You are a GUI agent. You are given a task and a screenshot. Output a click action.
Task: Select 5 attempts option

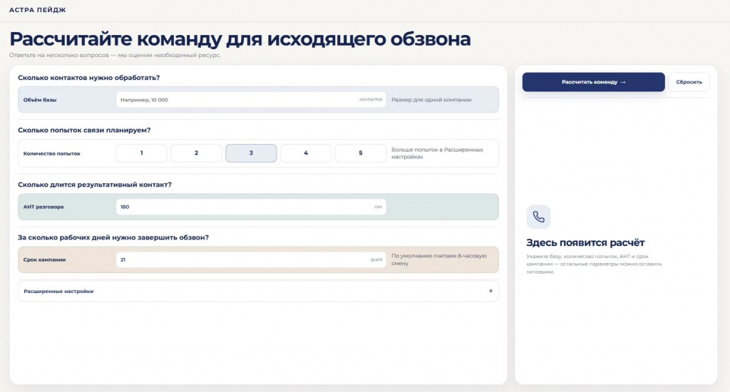[360, 153]
